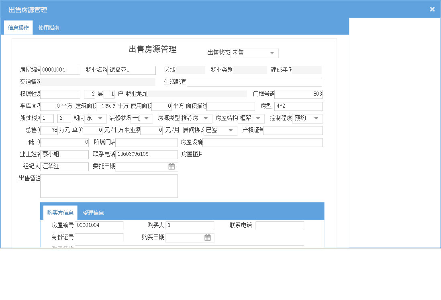Image resolution: width=441 pixels, height=300 pixels.
Task: Open the 委托日期 calendar picker
Action: pos(171,167)
